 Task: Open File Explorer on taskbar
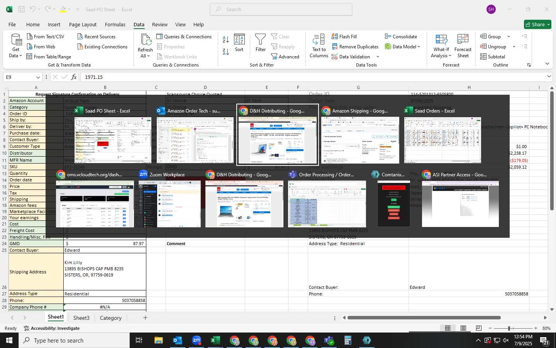(158, 340)
